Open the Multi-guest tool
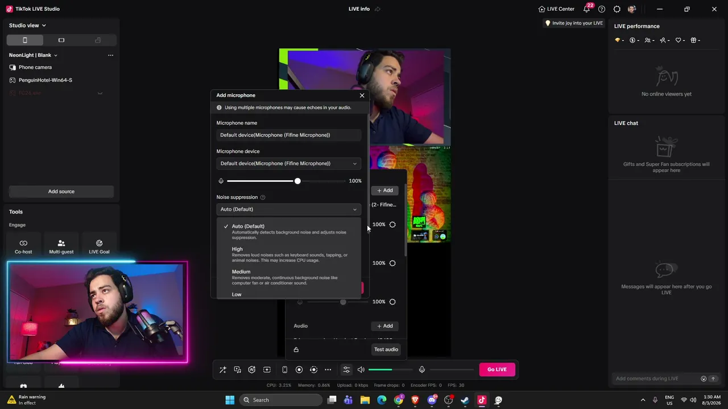The height and width of the screenshot is (409, 728). [61, 246]
